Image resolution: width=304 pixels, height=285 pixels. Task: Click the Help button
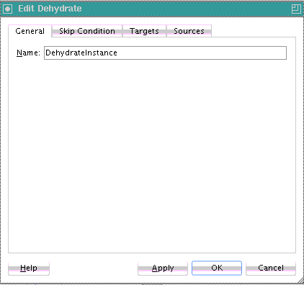(x=29, y=268)
